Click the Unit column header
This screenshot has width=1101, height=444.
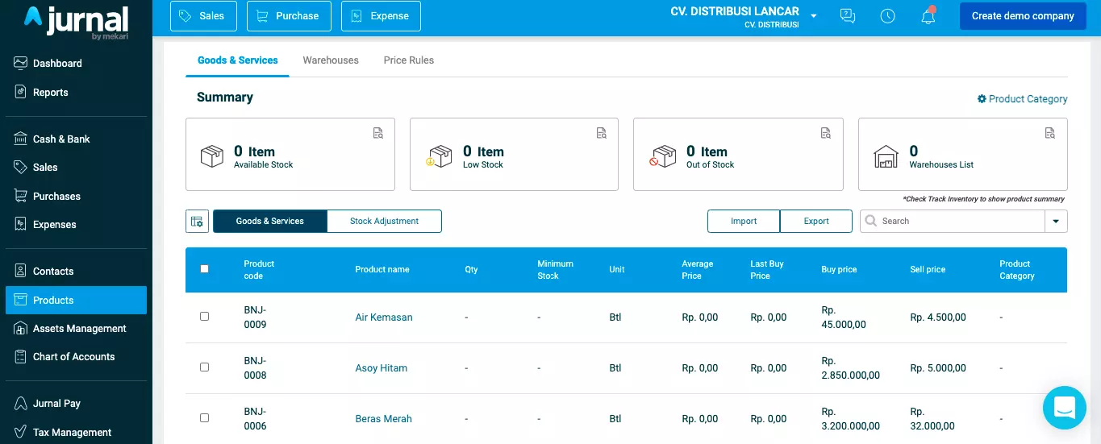click(617, 270)
